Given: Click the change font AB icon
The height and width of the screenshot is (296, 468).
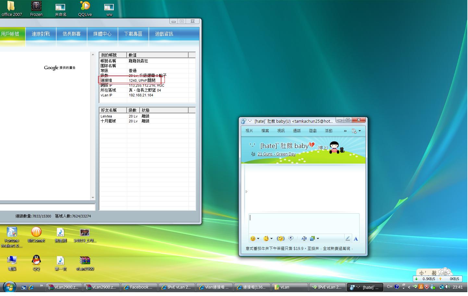Looking at the screenshot, I should point(304,239).
